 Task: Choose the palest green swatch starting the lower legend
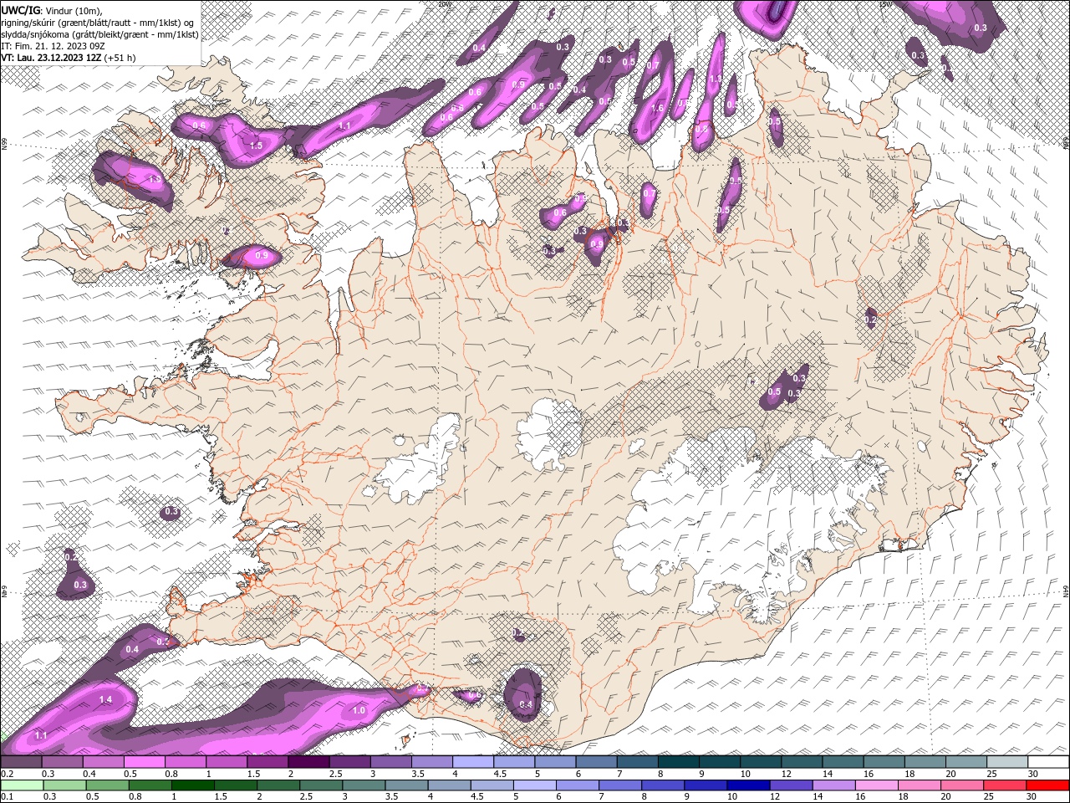[x=22, y=785]
